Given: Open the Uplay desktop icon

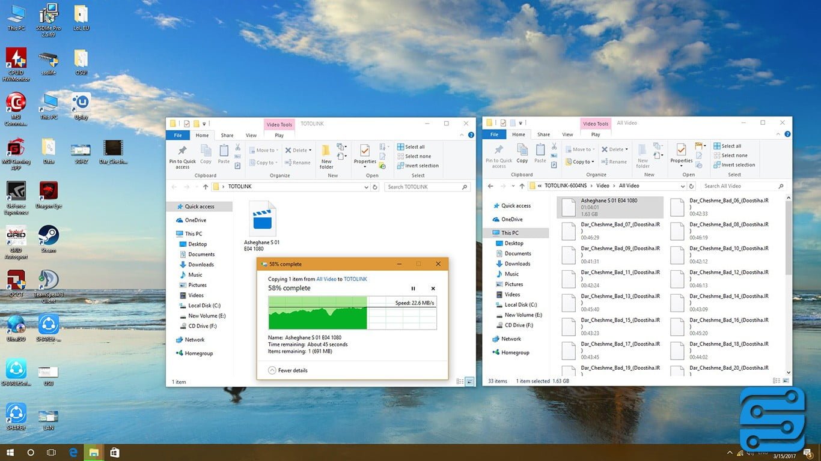Looking at the screenshot, I should (x=81, y=106).
